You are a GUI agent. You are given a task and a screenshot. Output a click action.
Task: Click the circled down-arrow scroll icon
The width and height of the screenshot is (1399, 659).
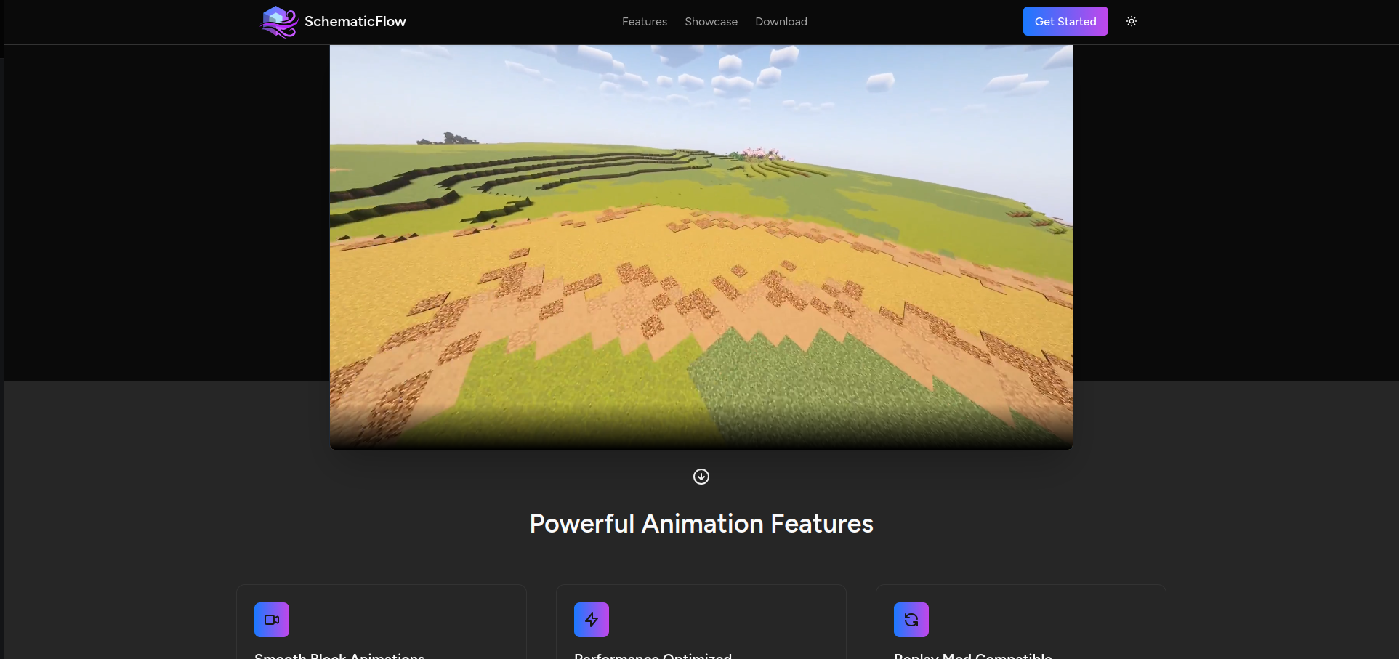click(701, 477)
